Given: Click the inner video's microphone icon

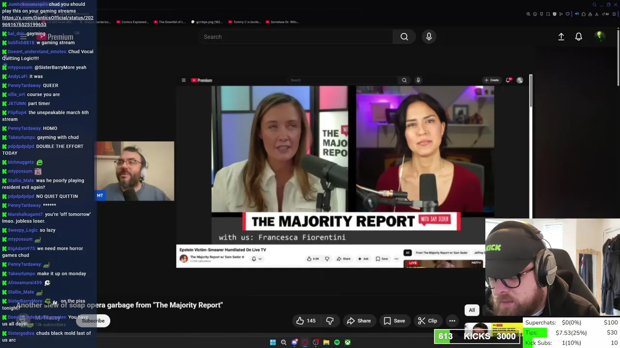Looking at the screenshot, I should (418, 80).
